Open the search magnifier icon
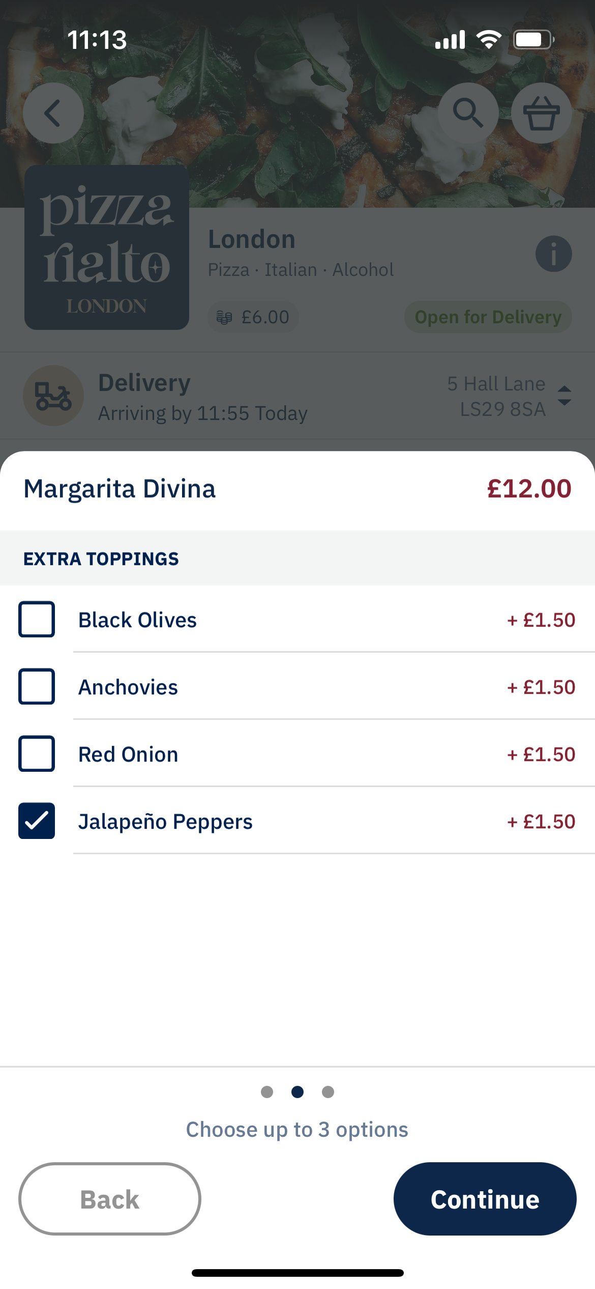 468,113
